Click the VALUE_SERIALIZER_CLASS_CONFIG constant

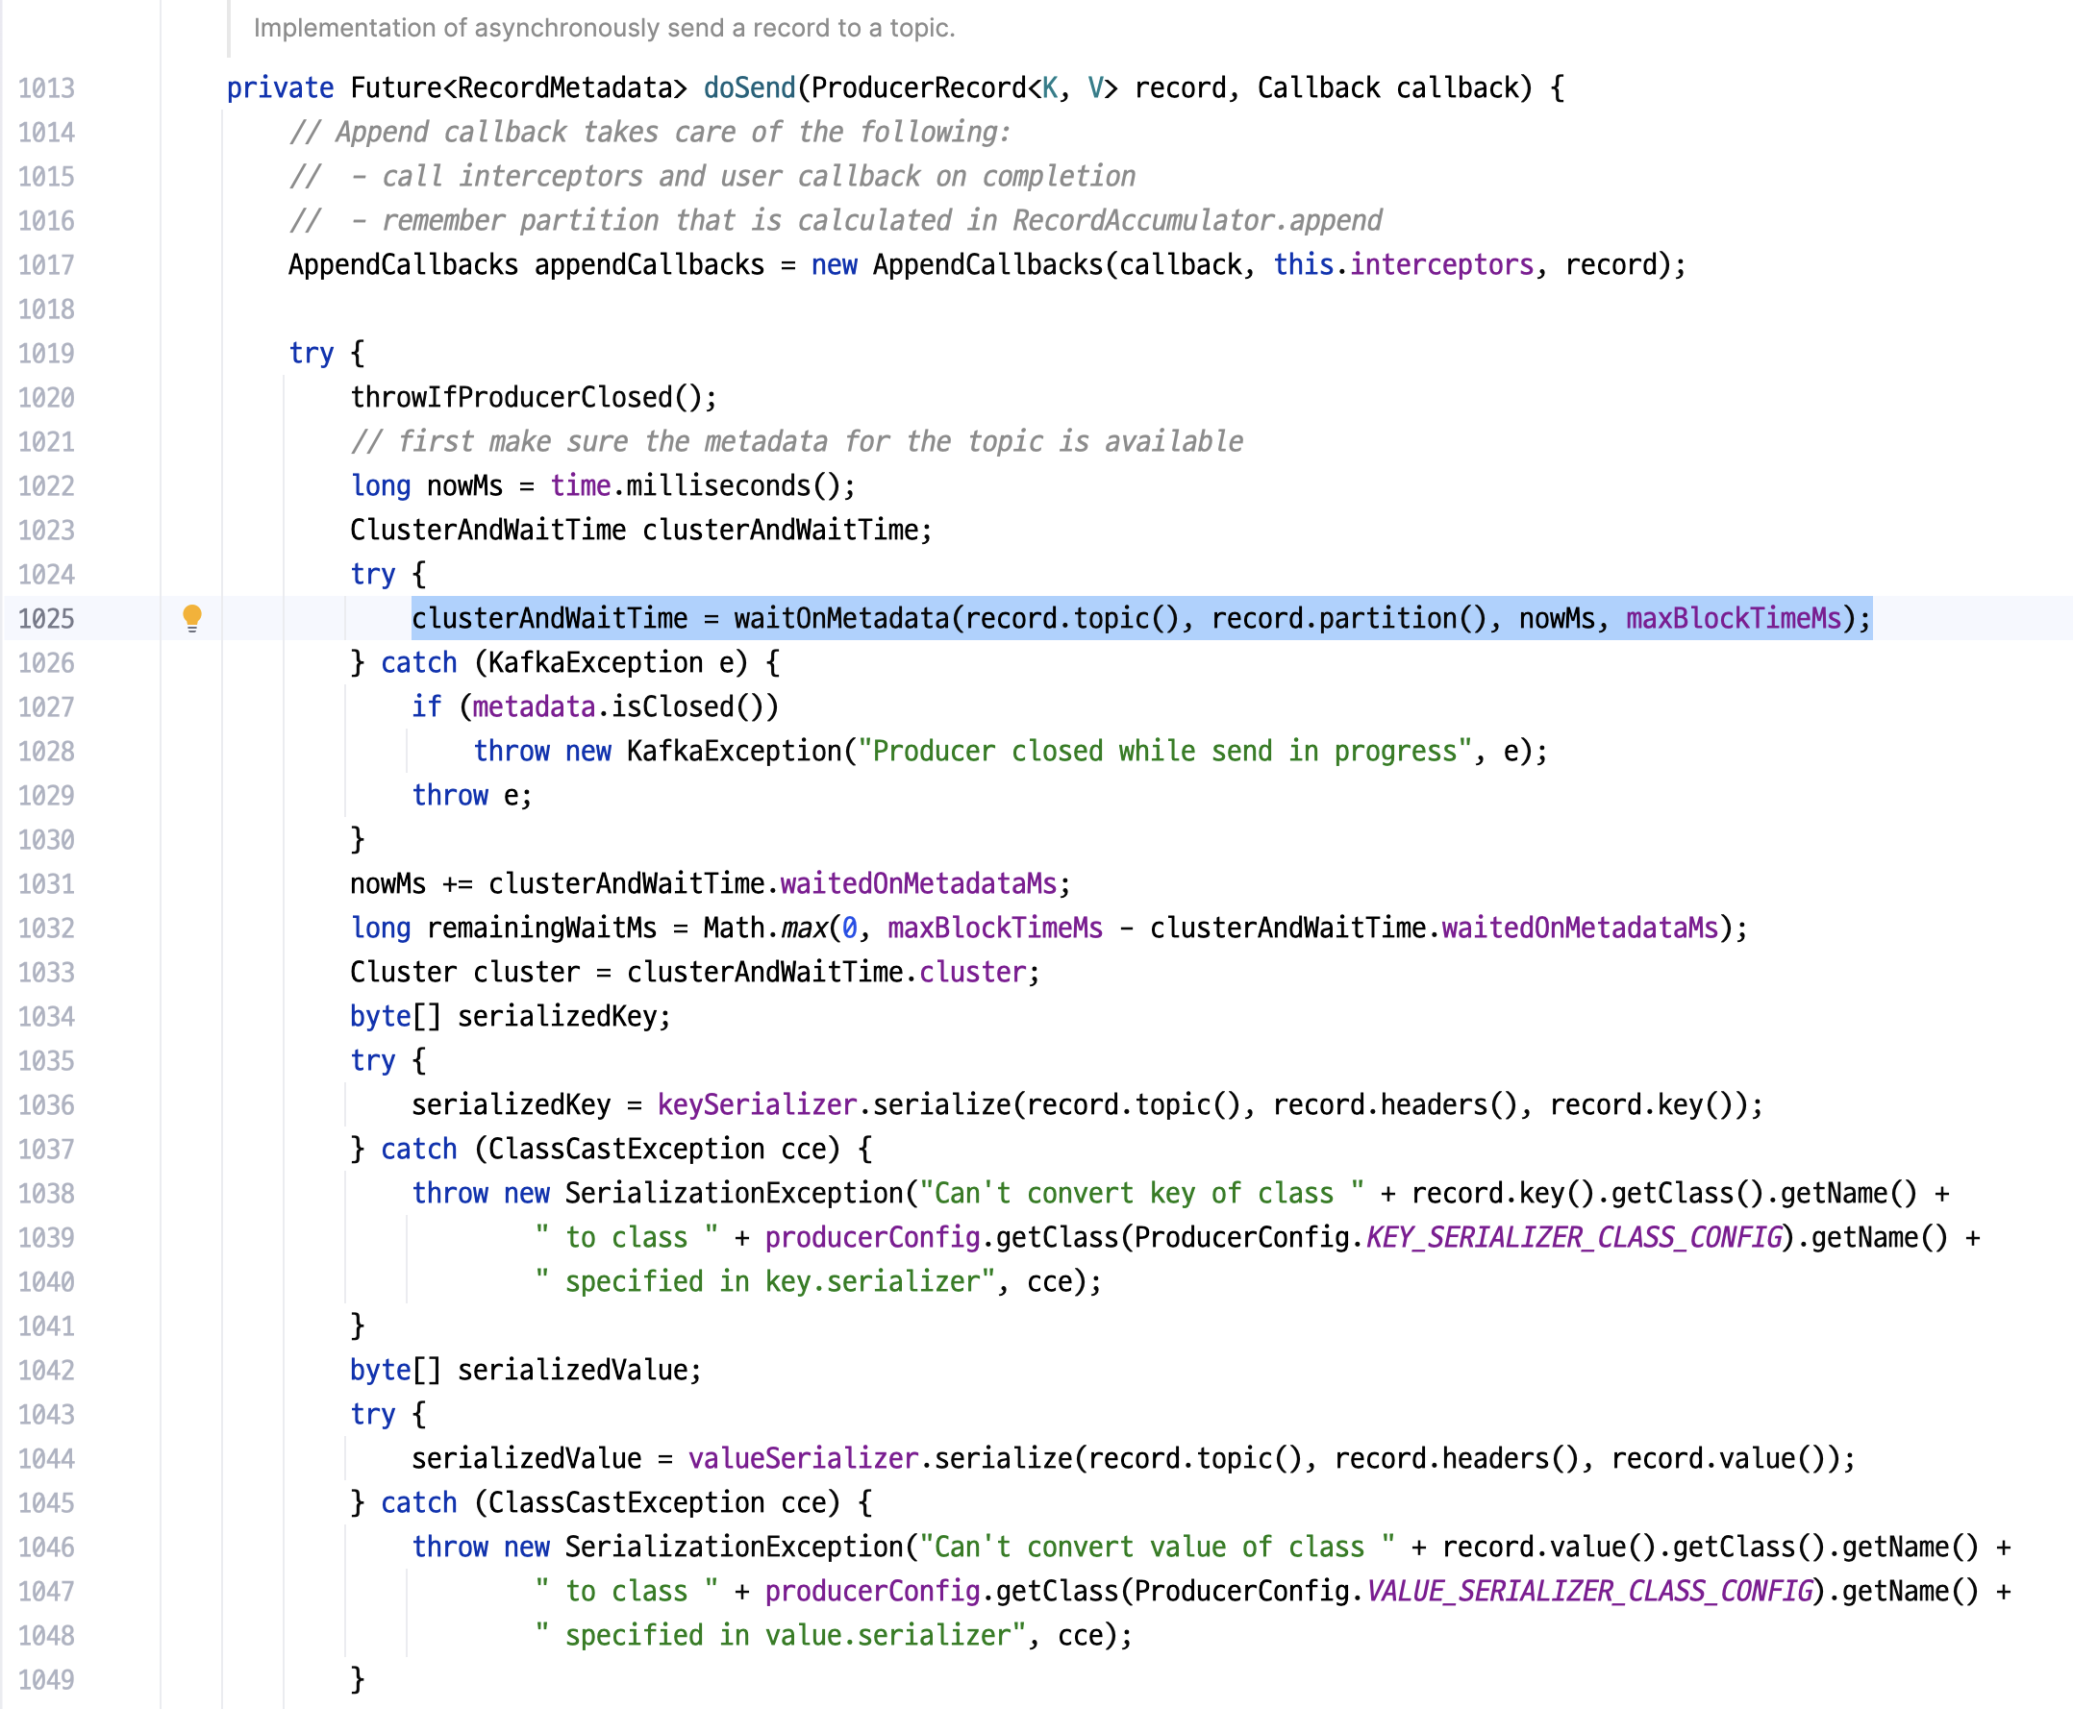tap(1589, 1591)
